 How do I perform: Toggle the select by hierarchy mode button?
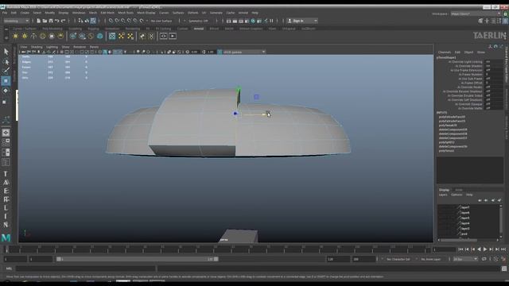pos(80,21)
